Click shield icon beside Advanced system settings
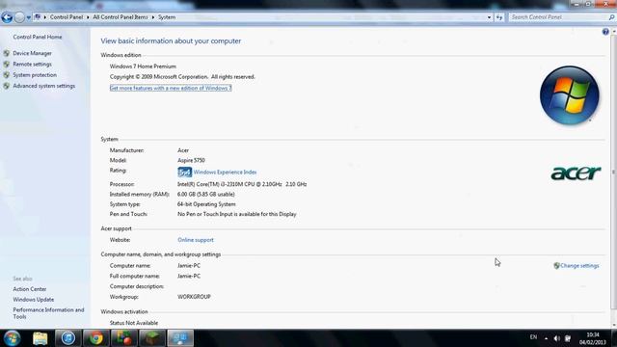 [x=7, y=86]
